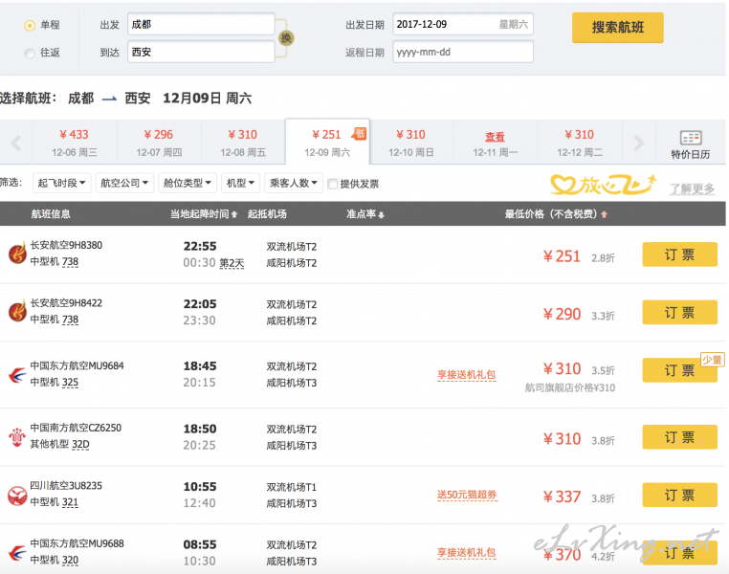Open 送50元猫超券 coupon link

(467, 495)
